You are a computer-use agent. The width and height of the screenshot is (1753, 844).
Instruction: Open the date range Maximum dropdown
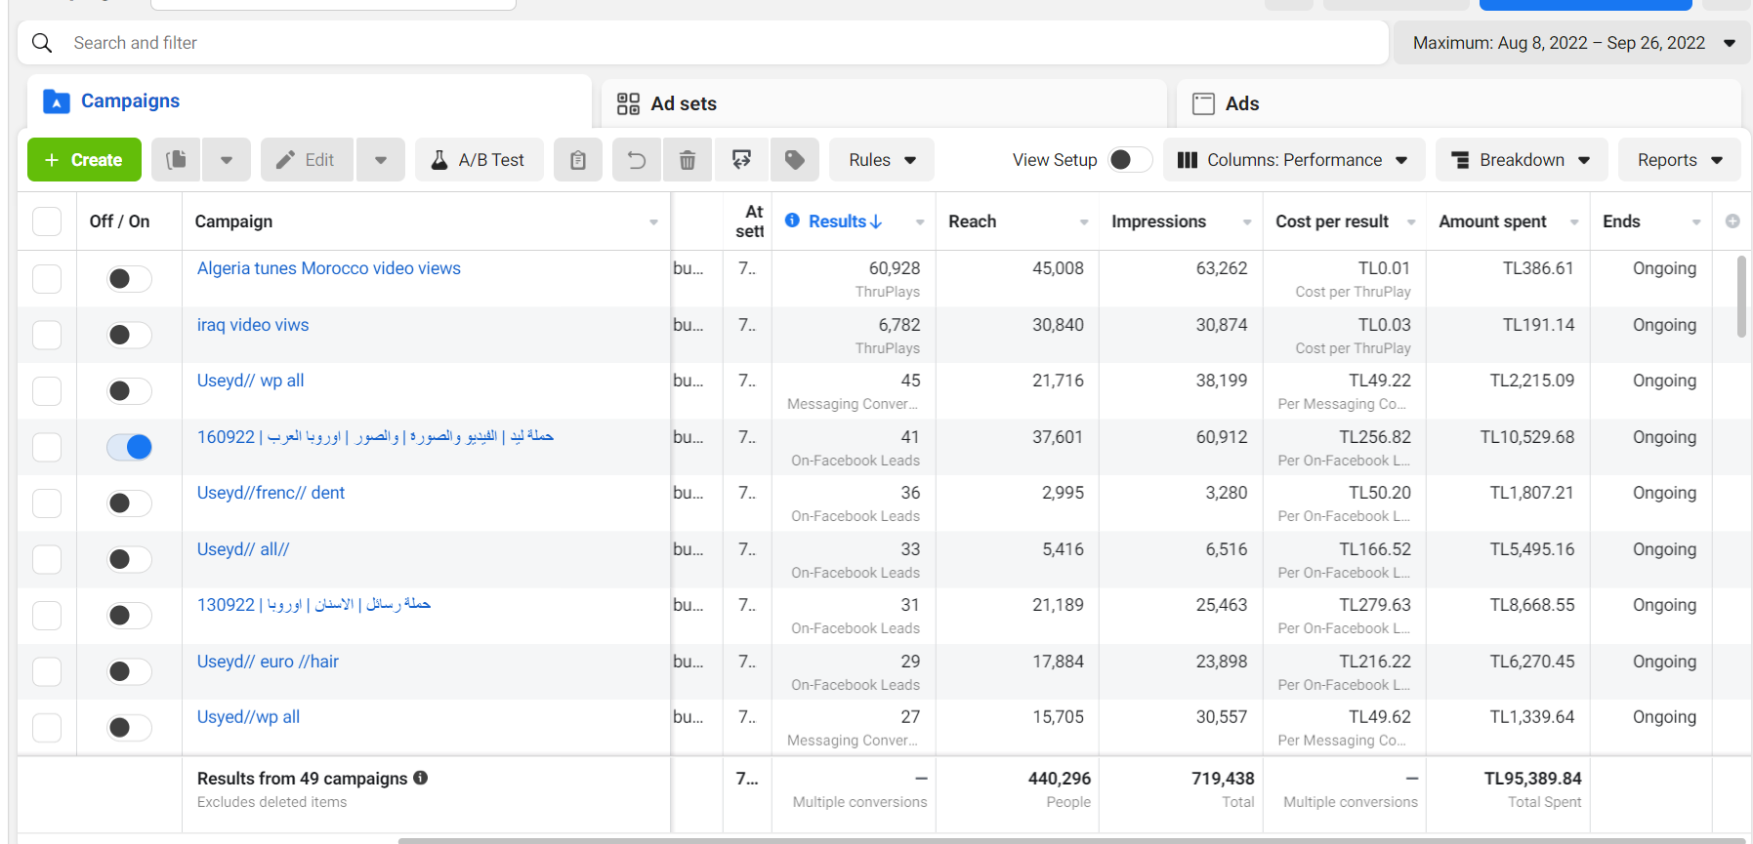click(1572, 43)
